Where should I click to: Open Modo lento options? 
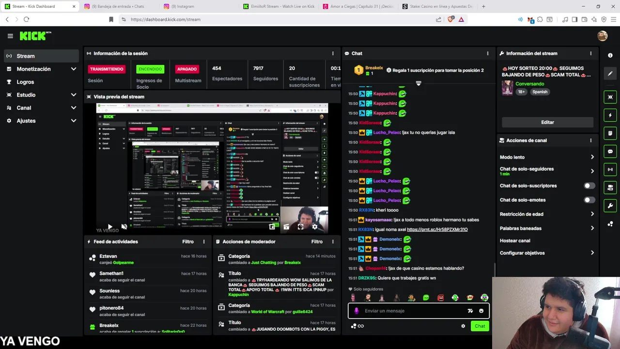[x=547, y=157]
